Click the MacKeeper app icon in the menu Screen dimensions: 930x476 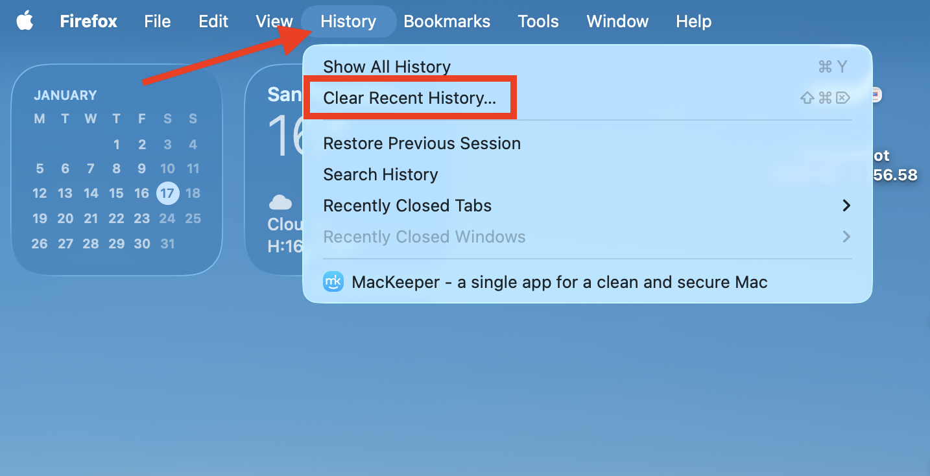[333, 281]
